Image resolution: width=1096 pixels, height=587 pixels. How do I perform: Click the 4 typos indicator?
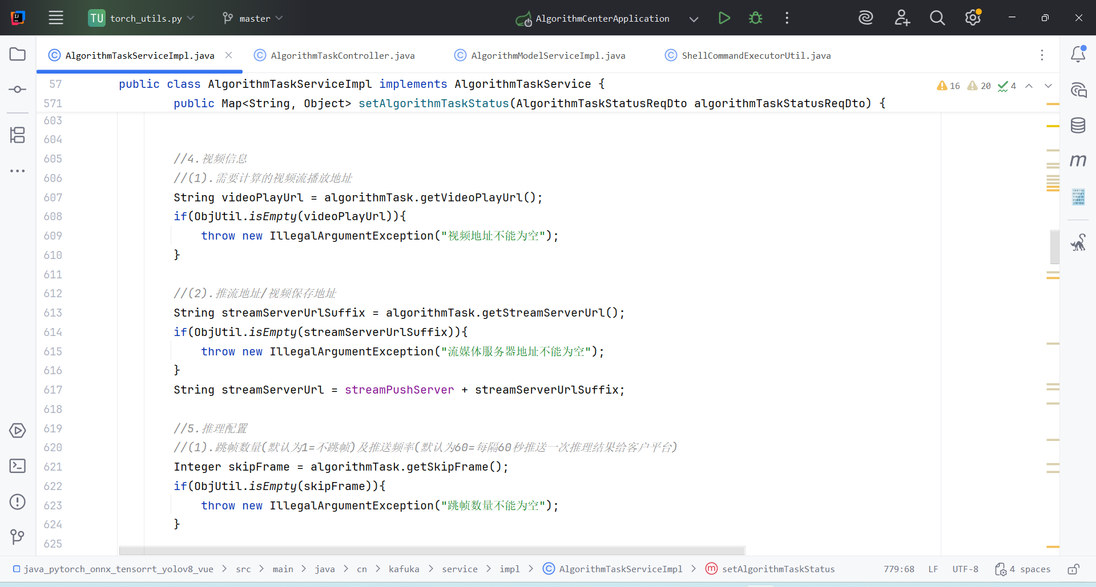pos(1007,86)
